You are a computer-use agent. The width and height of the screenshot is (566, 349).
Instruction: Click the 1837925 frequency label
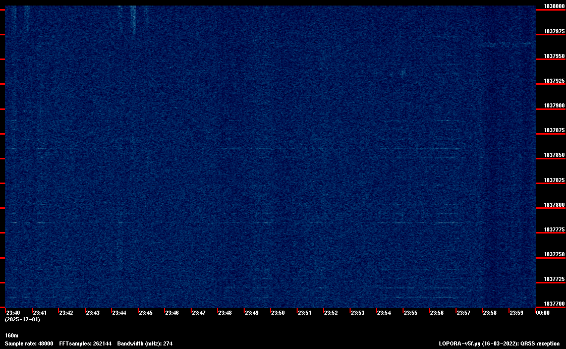[554, 81]
